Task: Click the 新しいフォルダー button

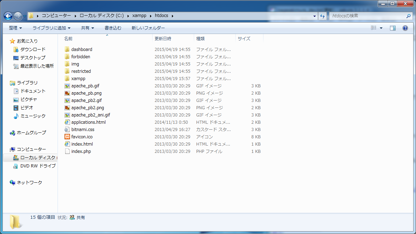Action: [148, 28]
